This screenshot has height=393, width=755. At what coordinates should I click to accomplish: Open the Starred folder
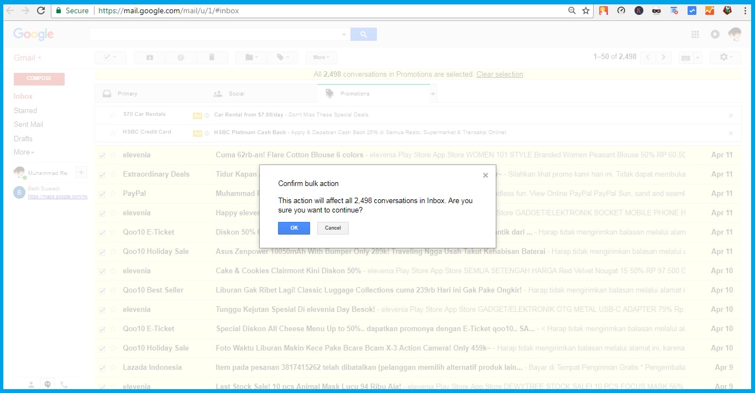click(x=25, y=110)
